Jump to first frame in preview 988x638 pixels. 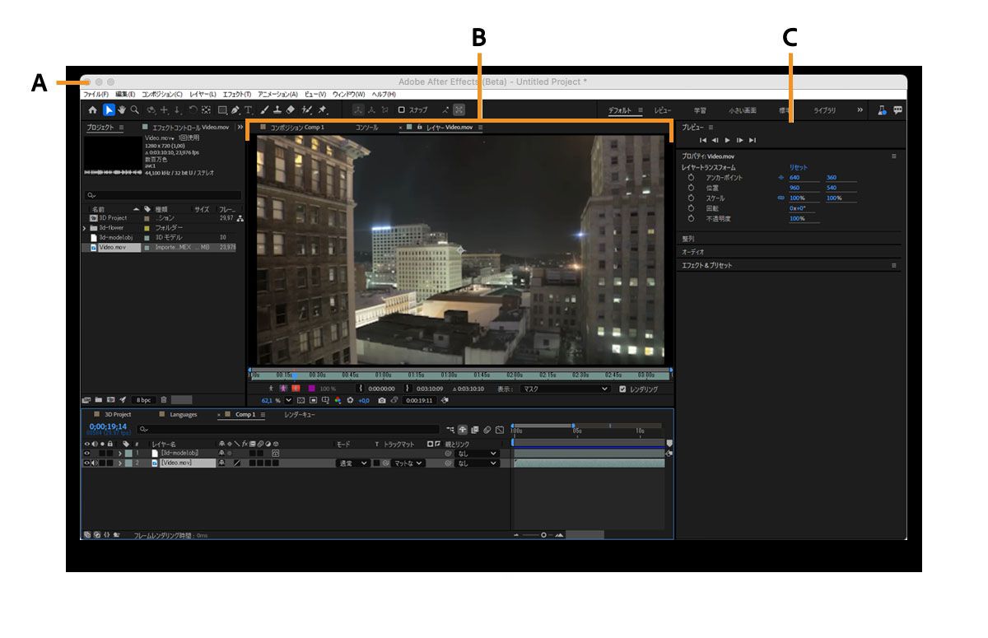pyautogui.click(x=703, y=141)
